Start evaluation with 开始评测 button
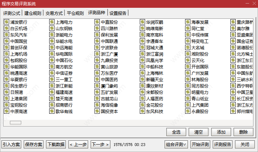Image resolution: width=258 pixels, height=152 pixels. [x=200, y=145]
